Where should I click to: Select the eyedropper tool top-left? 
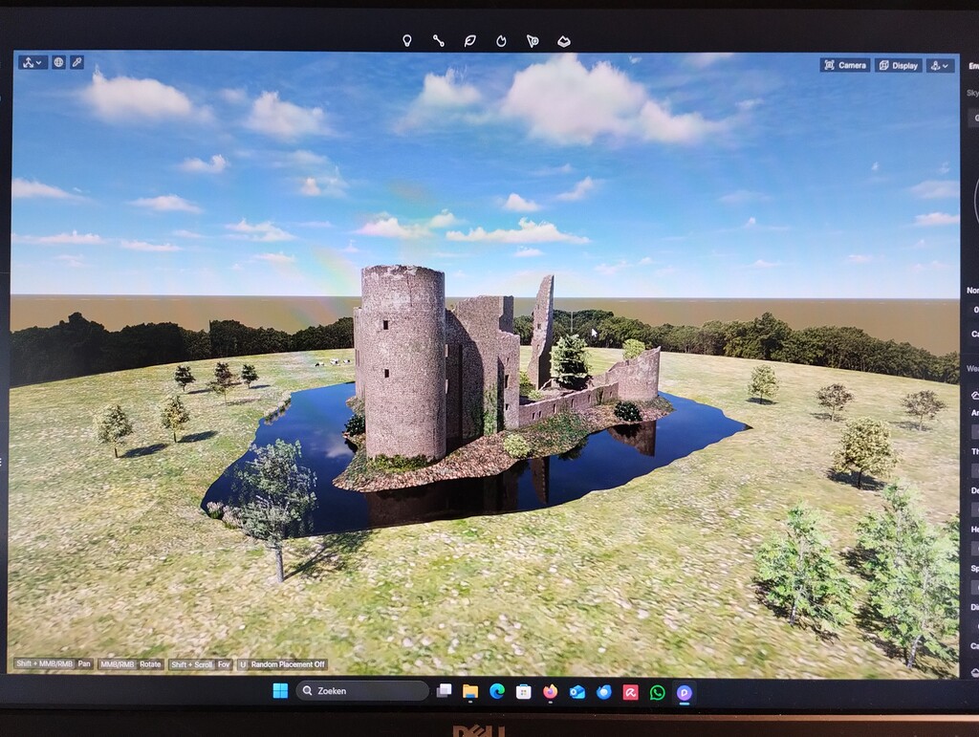click(x=76, y=62)
